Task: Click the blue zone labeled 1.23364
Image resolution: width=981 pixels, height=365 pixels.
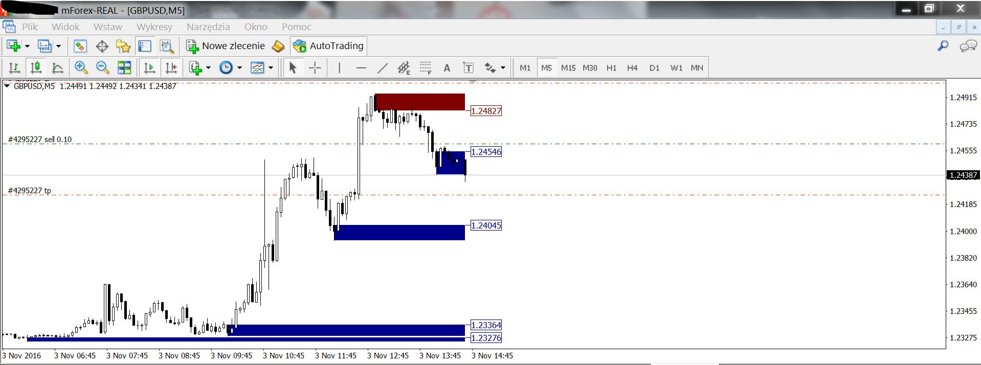Action: pos(346,330)
